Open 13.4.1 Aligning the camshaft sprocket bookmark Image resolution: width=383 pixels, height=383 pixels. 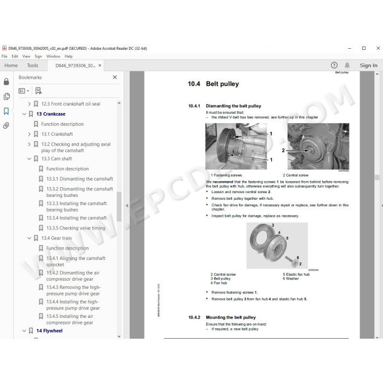(76, 262)
